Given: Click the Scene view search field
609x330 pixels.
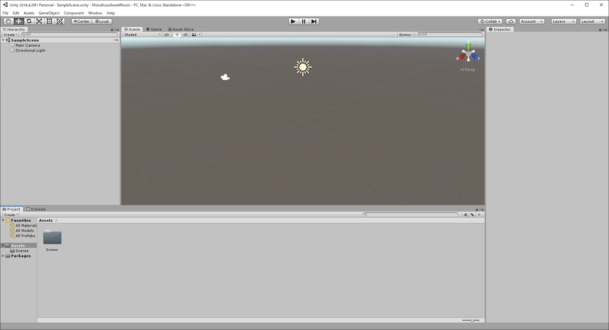Looking at the screenshot, I should (x=450, y=35).
